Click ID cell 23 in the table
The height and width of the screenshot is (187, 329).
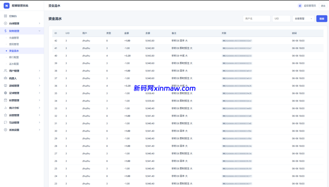coord(56,184)
